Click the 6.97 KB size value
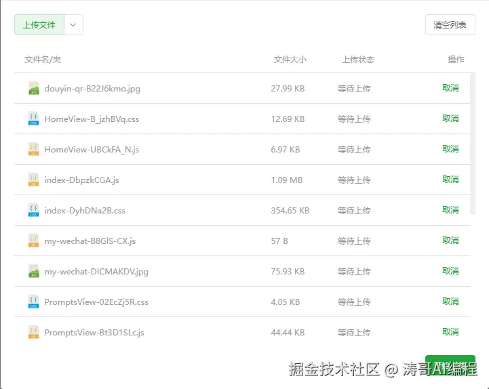The image size is (489, 389). coord(286,150)
